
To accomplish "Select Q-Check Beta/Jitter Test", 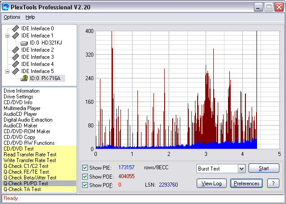I will click(x=39, y=178).
